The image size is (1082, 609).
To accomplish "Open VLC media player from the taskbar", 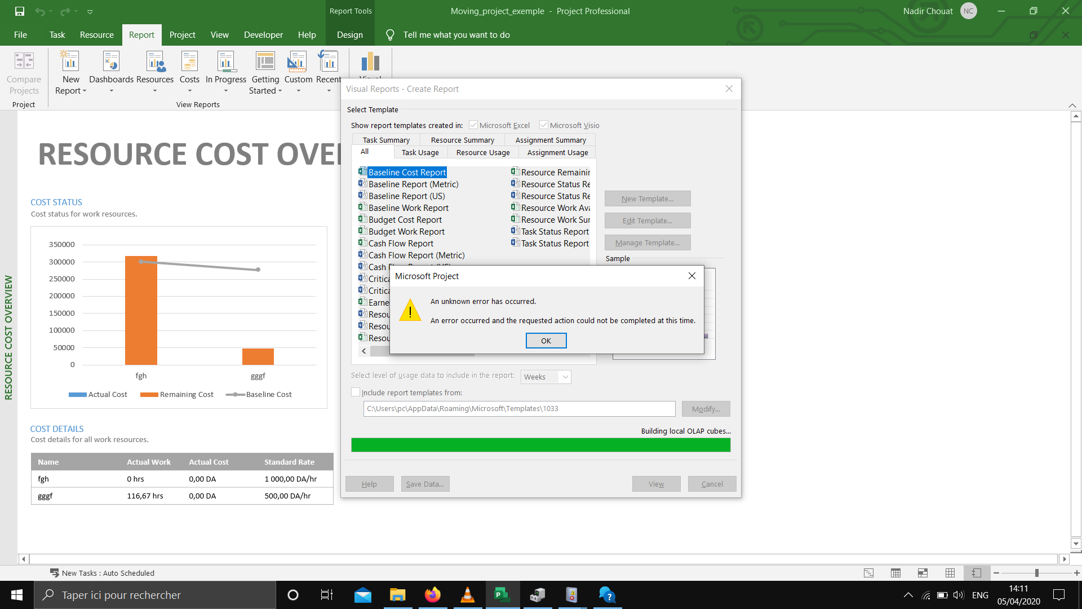I will 467,595.
